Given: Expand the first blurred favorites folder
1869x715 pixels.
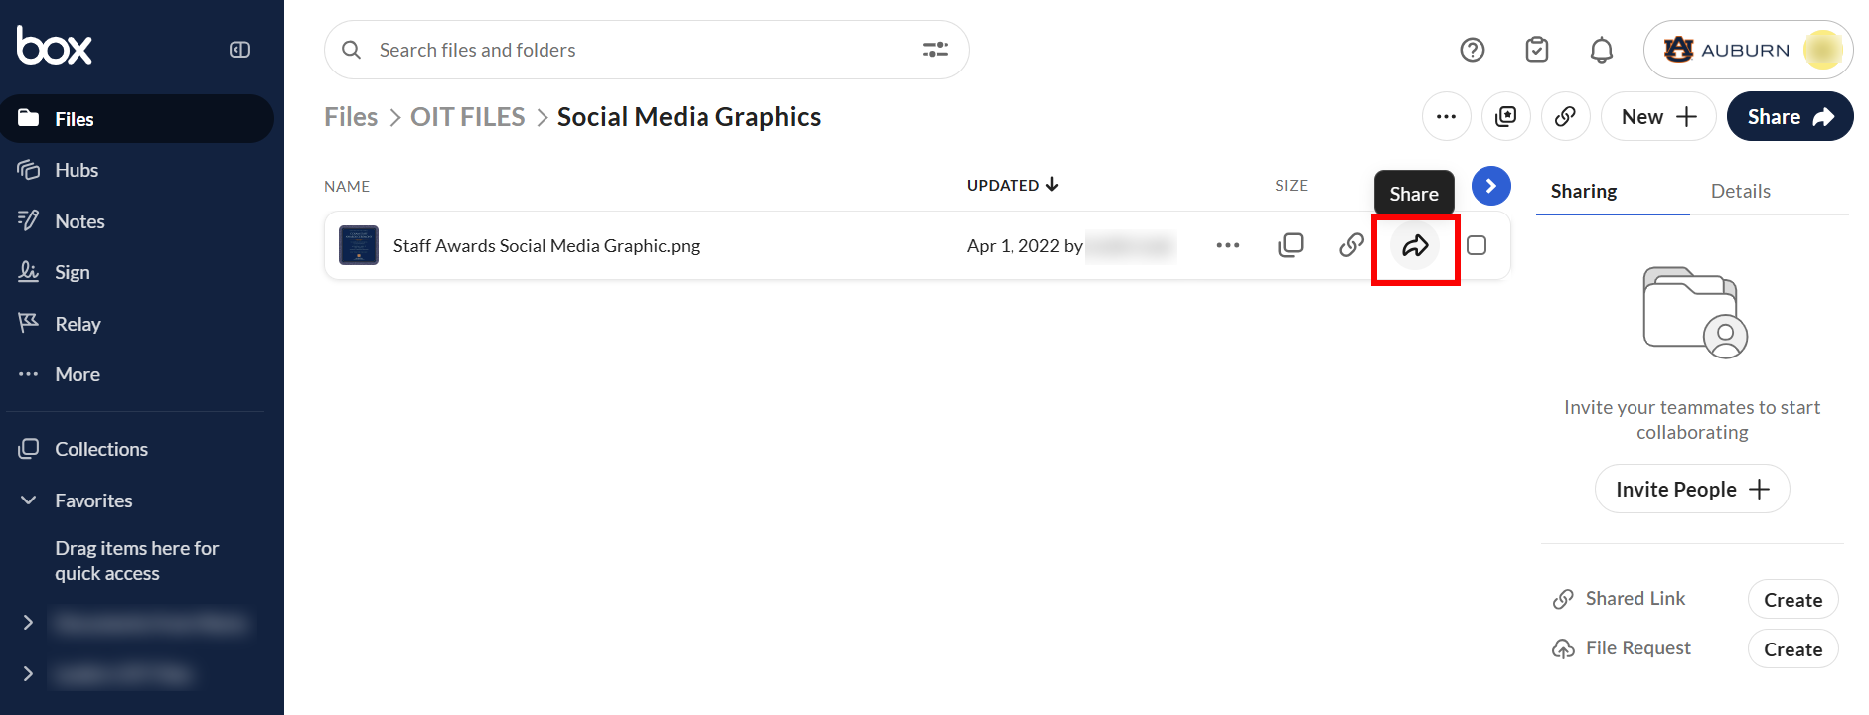Looking at the screenshot, I should [28, 623].
